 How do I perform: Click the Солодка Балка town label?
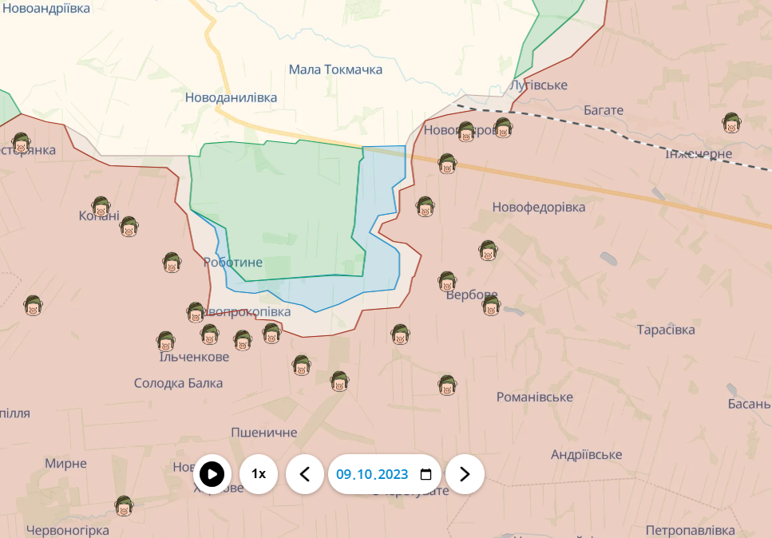[178, 383]
